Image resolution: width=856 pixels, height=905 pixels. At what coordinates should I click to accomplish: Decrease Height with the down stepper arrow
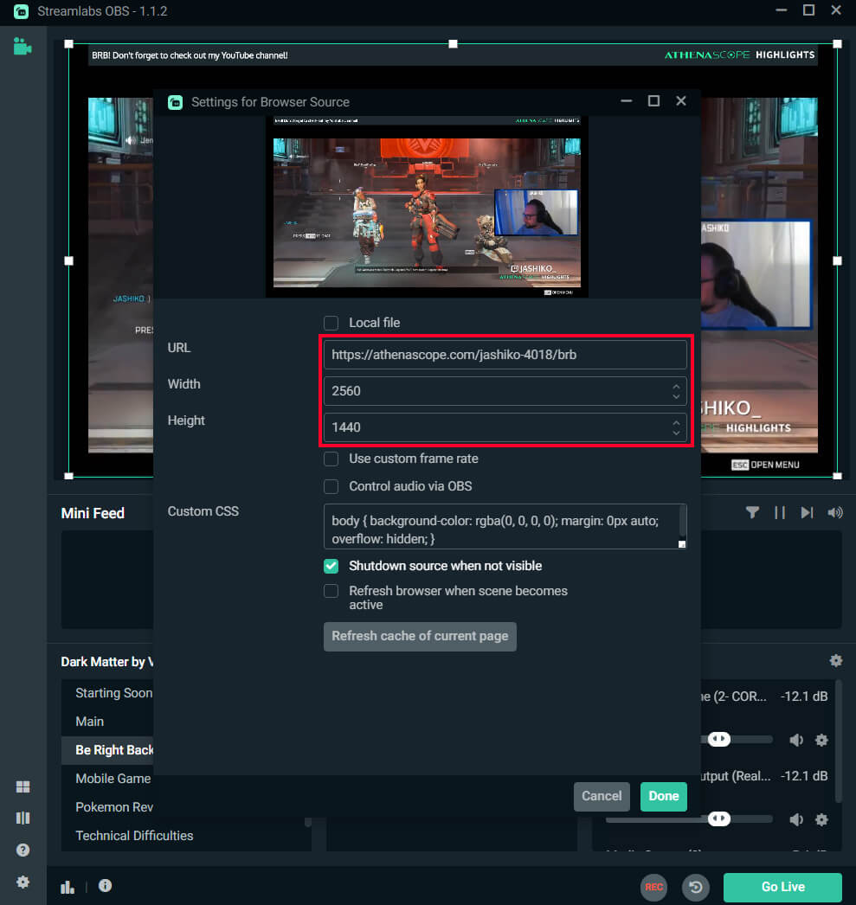676,433
